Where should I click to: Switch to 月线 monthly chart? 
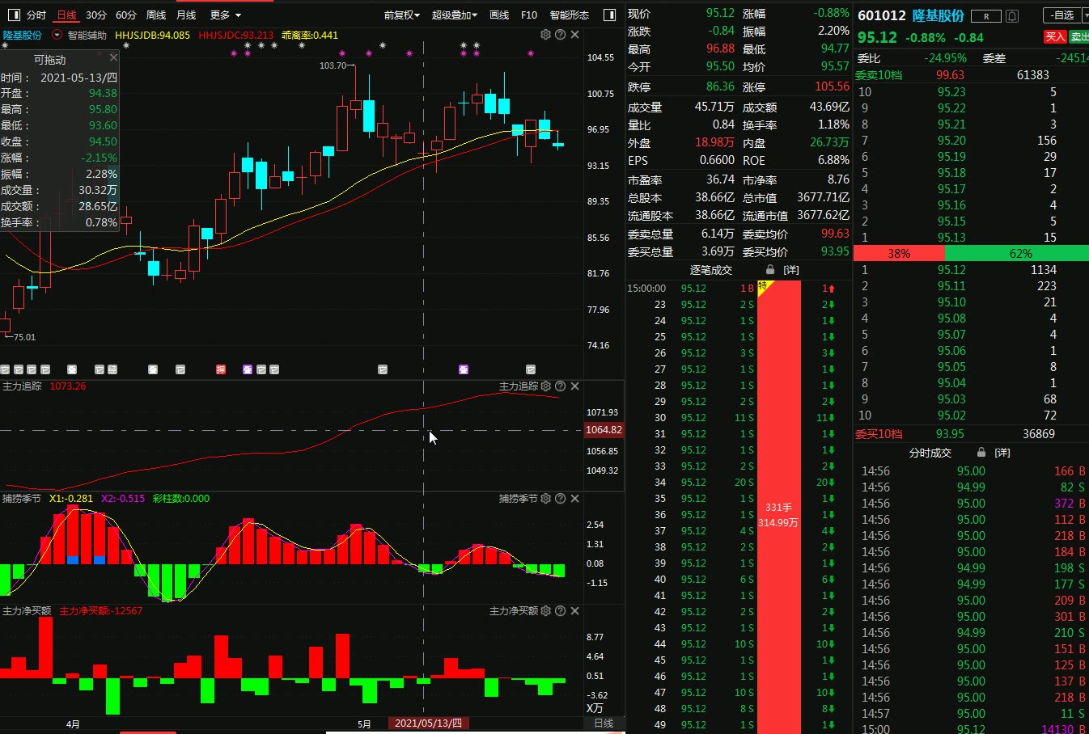click(186, 15)
